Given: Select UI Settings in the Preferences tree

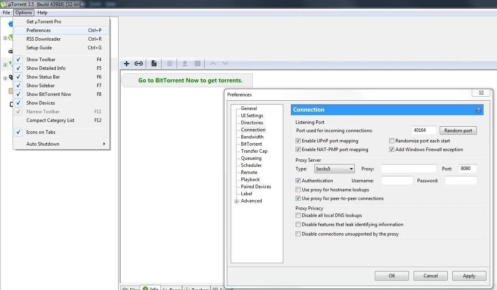Looking at the screenshot, I should 252,116.
